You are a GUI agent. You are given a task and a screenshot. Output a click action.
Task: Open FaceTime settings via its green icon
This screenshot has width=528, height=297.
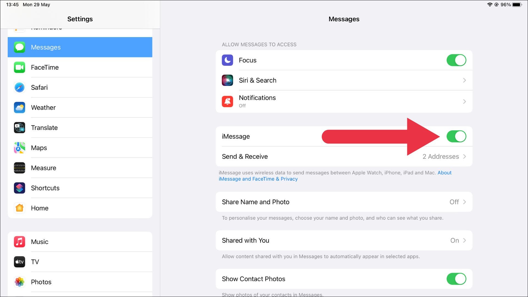(x=20, y=67)
